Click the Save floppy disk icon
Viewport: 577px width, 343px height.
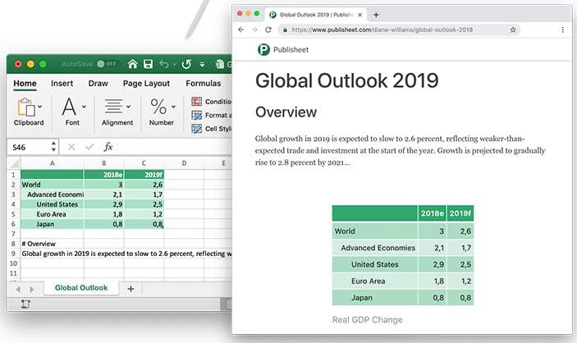pos(148,64)
